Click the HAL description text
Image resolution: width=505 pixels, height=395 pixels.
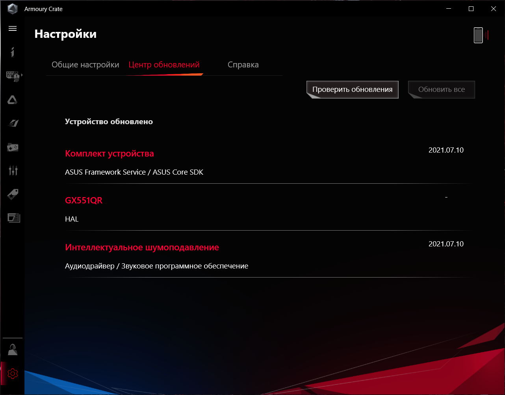point(72,219)
